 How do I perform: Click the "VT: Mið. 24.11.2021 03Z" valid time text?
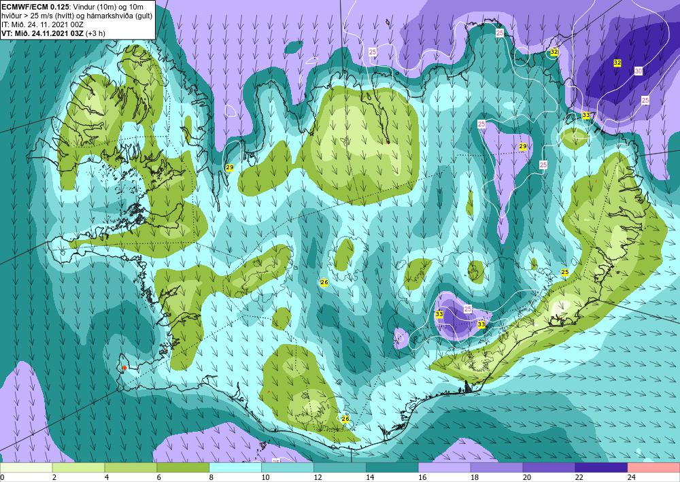(x=43, y=33)
